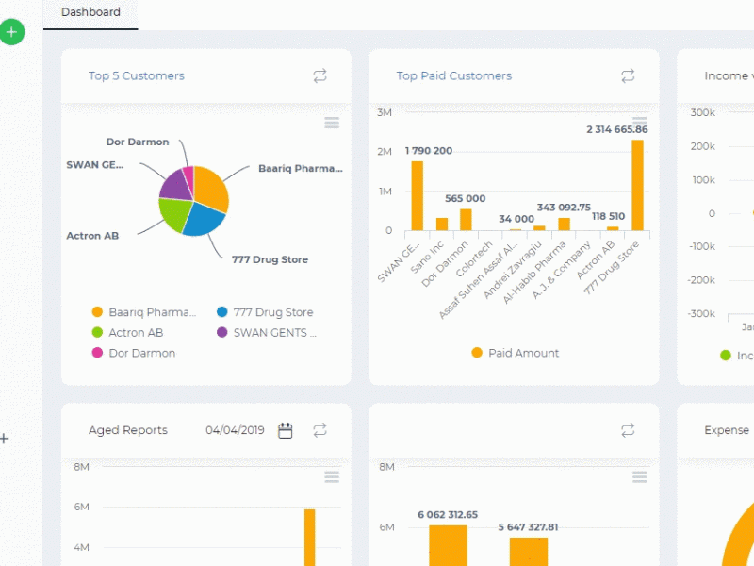Click the 118 510 Actron AB bar
The height and width of the screenshot is (566, 754).
point(613,228)
